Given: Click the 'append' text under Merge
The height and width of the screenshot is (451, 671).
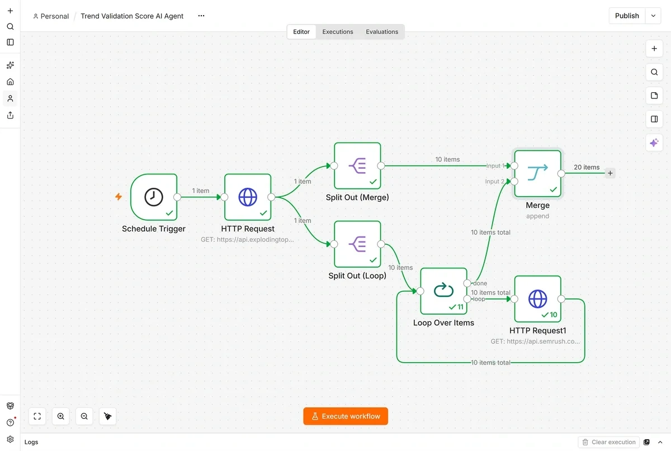Looking at the screenshot, I should tap(538, 216).
